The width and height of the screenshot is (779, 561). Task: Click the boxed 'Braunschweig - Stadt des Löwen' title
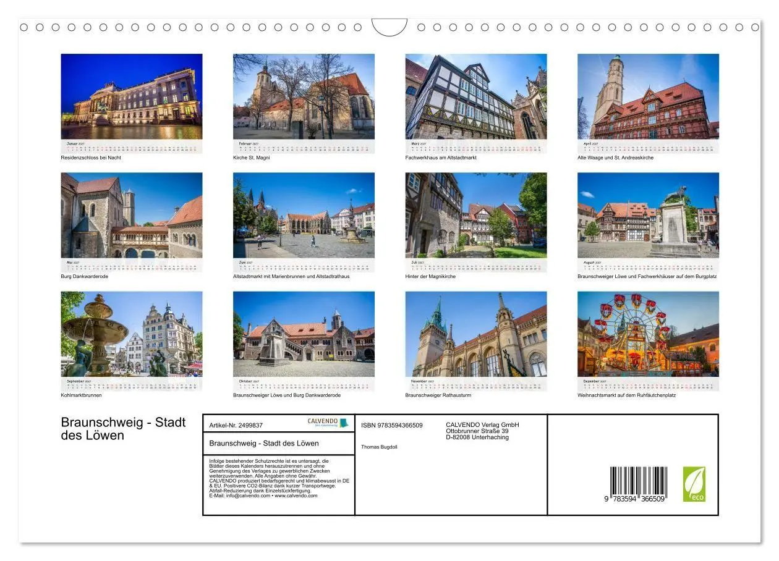[264, 443]
